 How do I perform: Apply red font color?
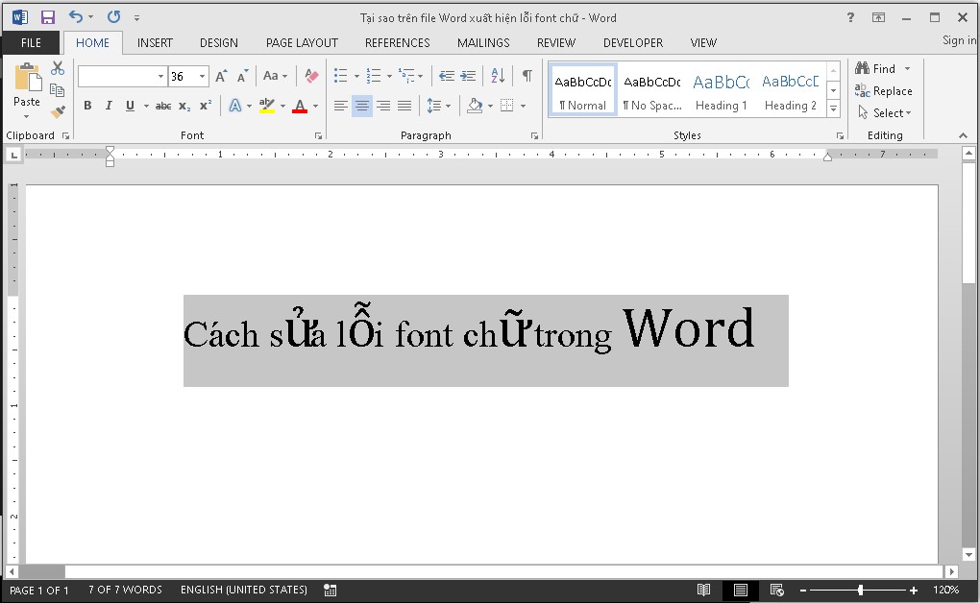pos(300,106)
